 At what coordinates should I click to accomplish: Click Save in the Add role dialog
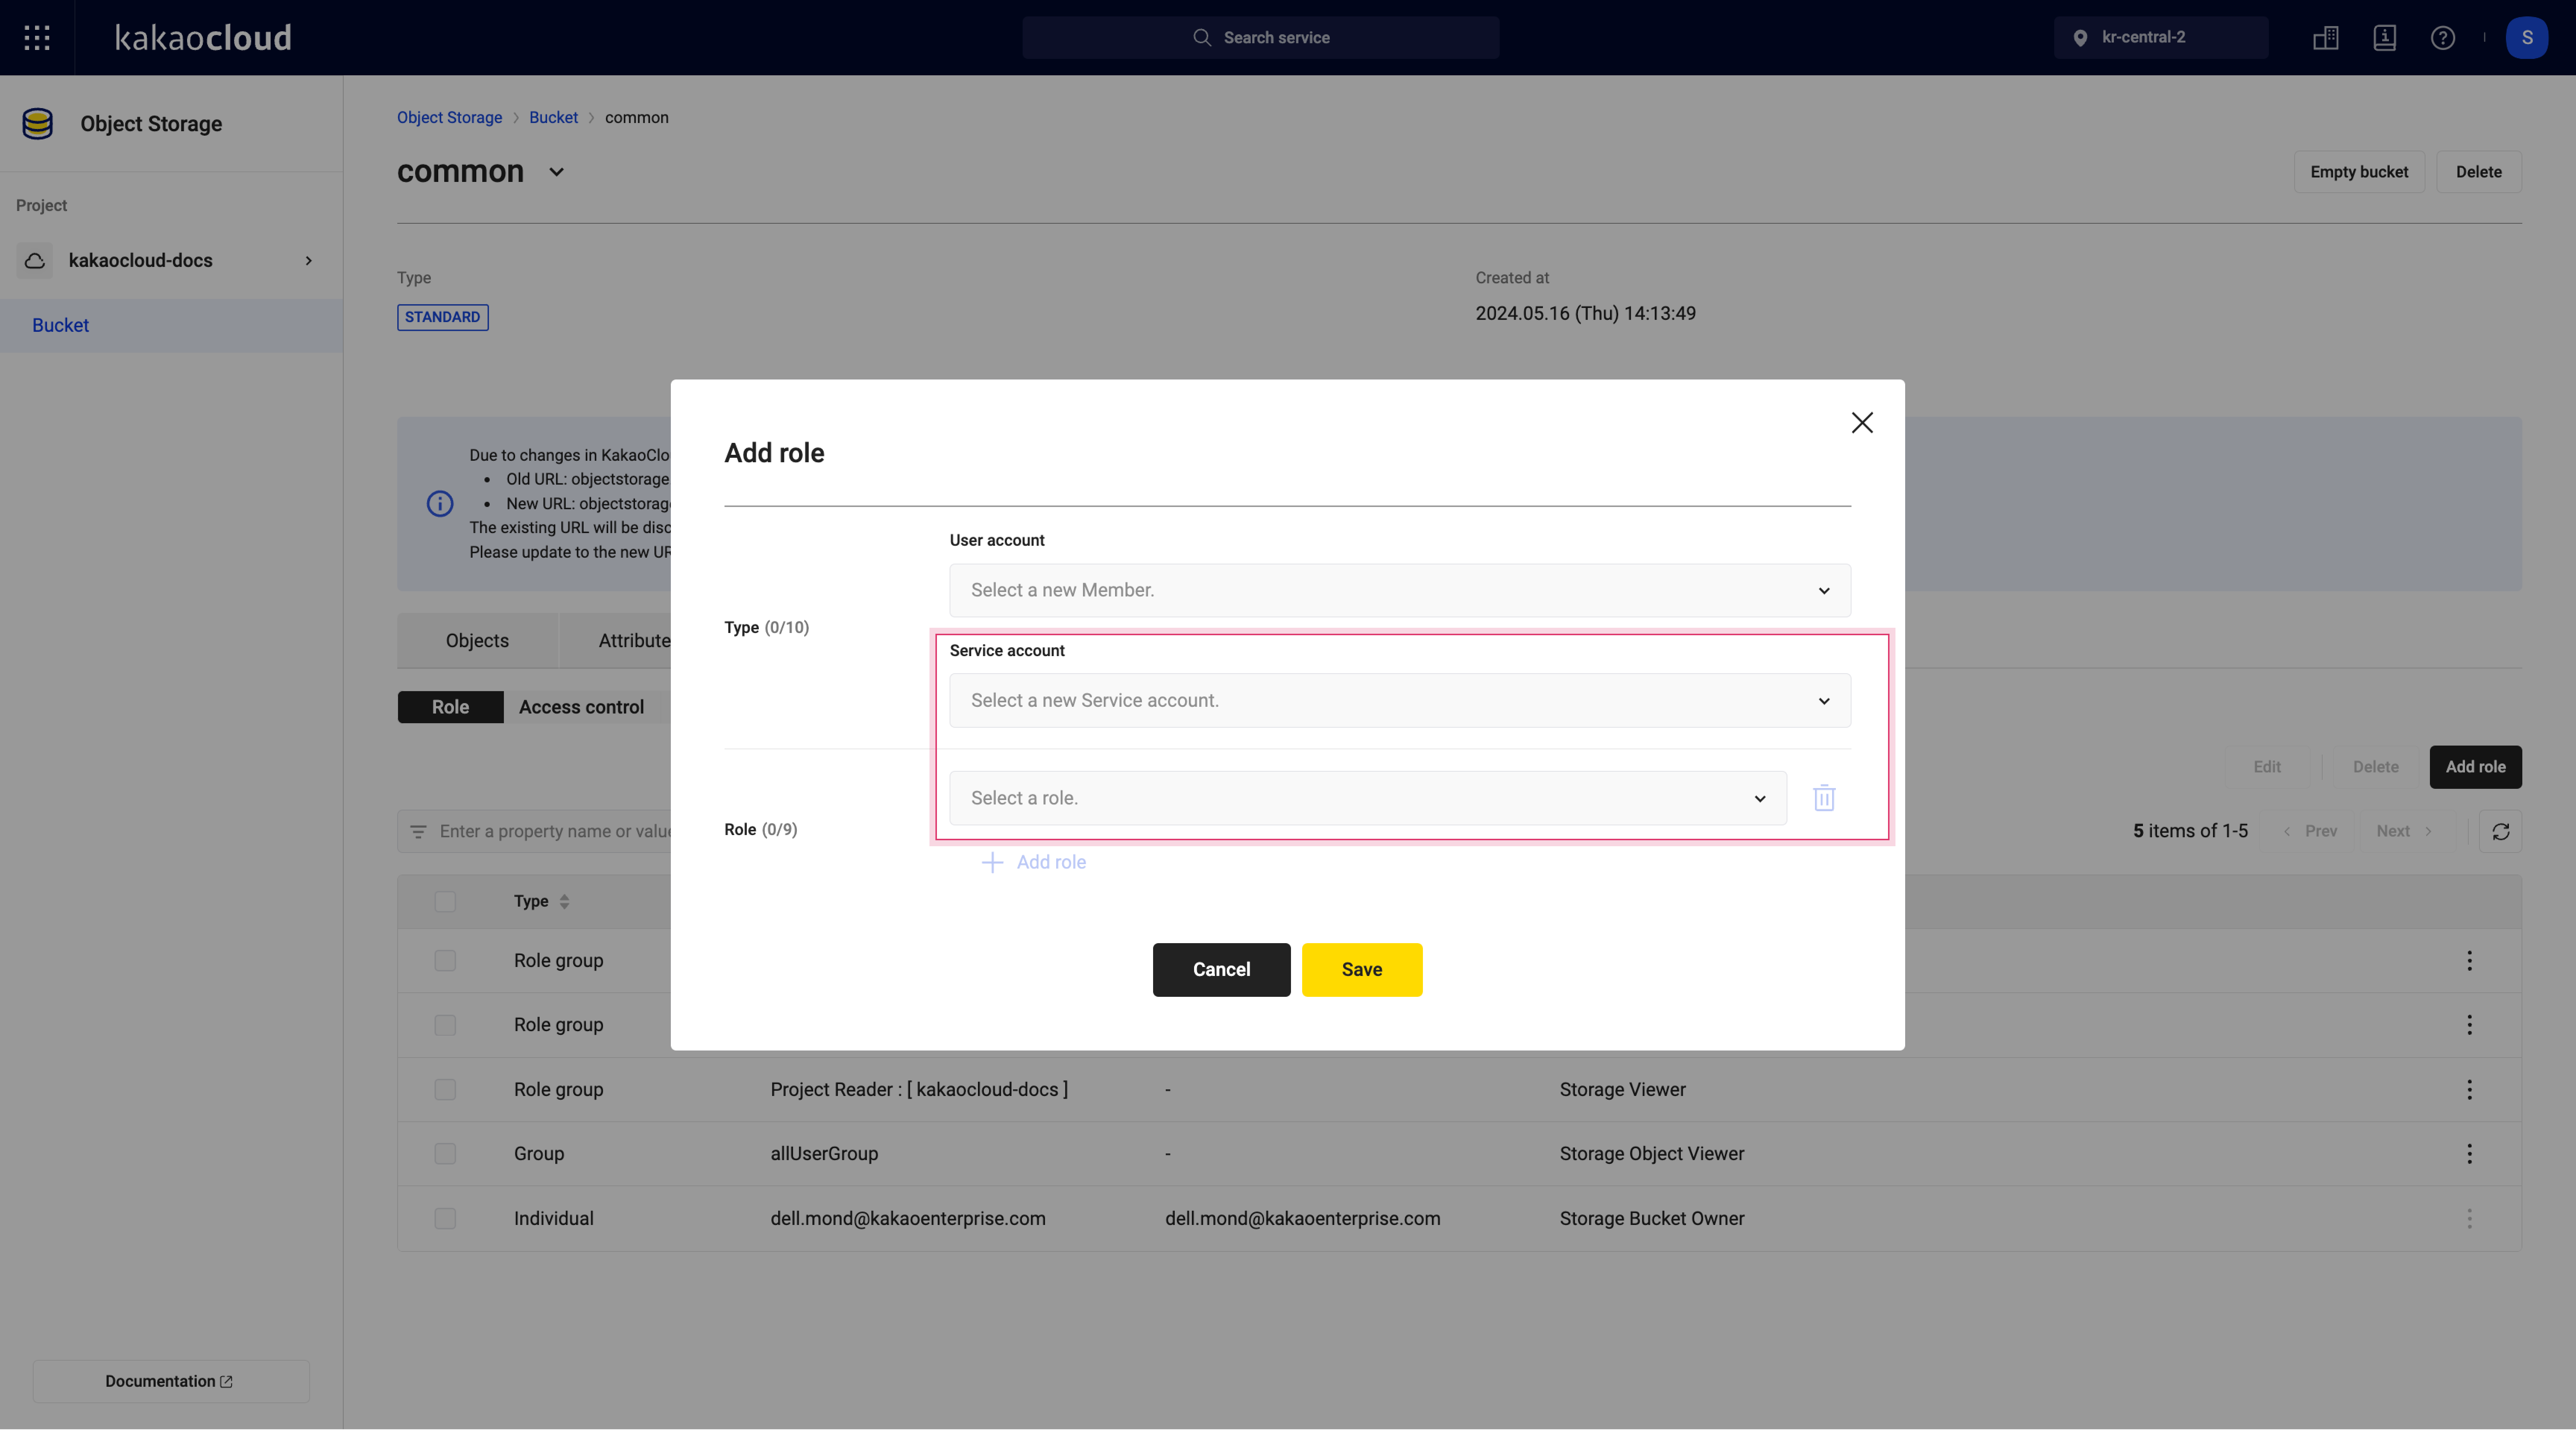(x=1362, y=970)
